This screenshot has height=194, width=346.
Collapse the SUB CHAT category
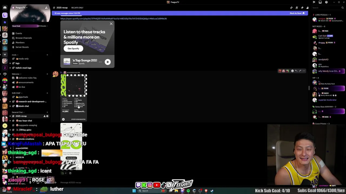pos(17,93)
